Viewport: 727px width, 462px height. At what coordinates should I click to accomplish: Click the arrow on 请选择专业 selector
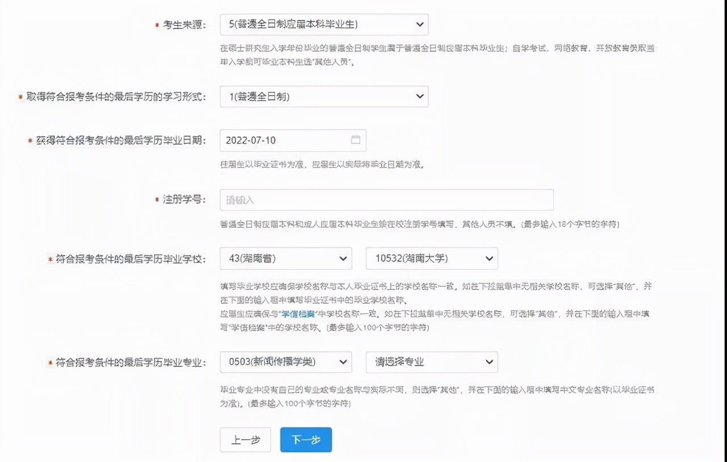point(488,362)
